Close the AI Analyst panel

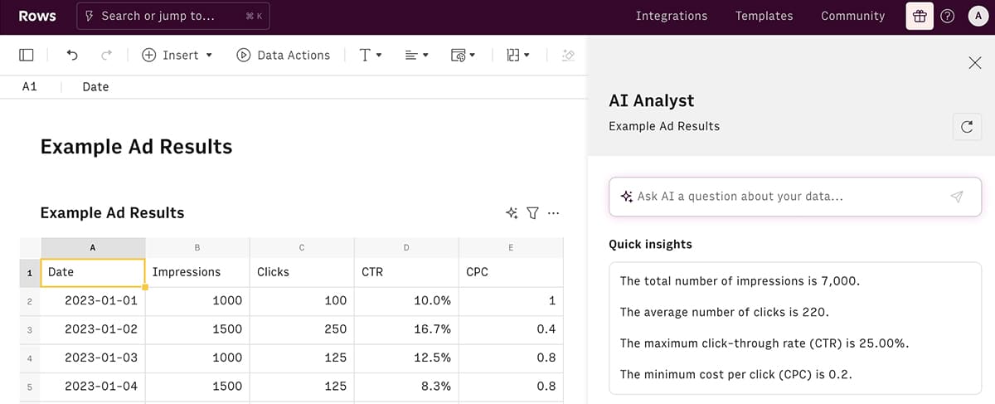[x=975, y=63]
